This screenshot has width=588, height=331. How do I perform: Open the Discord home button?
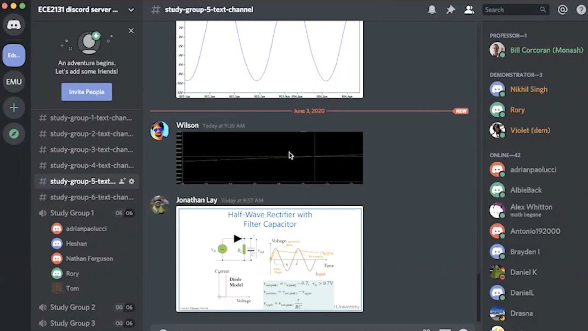tap(14, 25)
